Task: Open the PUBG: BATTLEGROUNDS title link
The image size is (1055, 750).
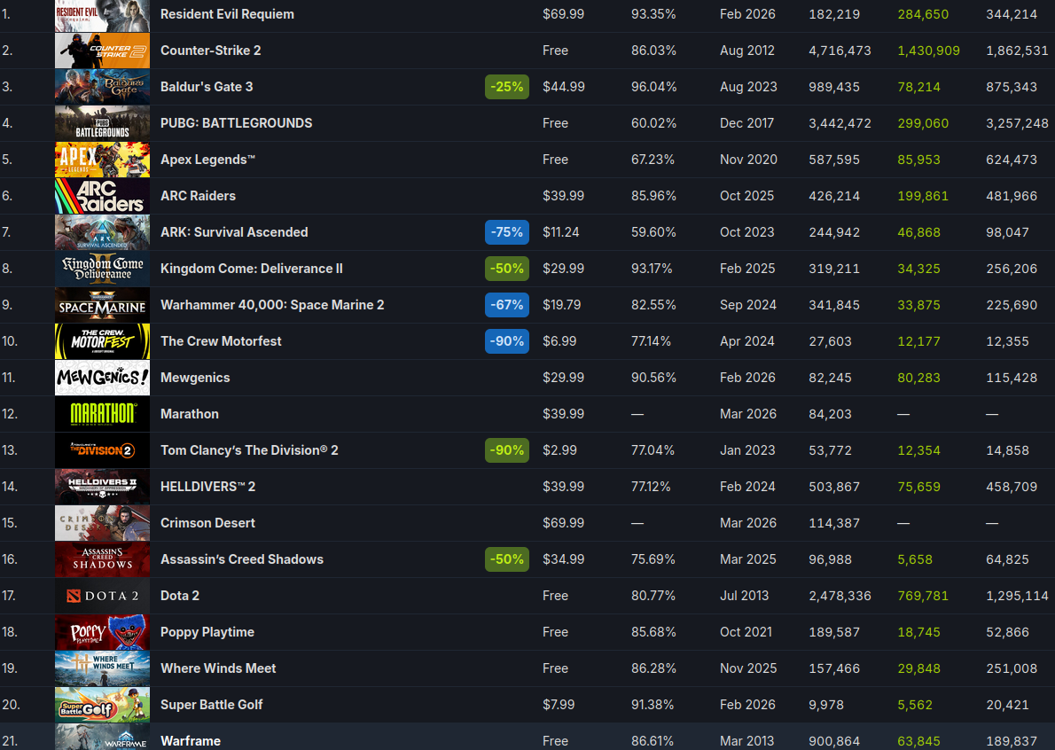Action: 236,123
